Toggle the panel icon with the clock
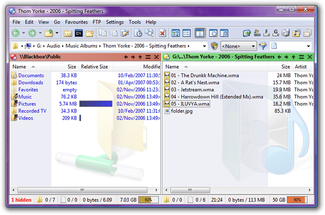Viewport: 325px width, 215px height. (224, 33)
